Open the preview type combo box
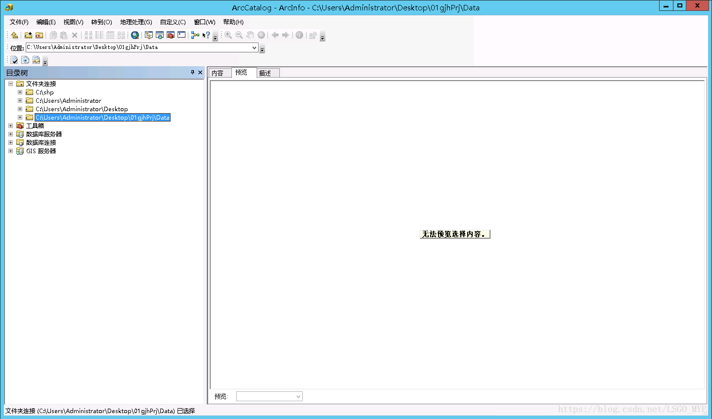The height and width of the screenshot is (419, 712). pyautogui.click(x=269, y=396)
